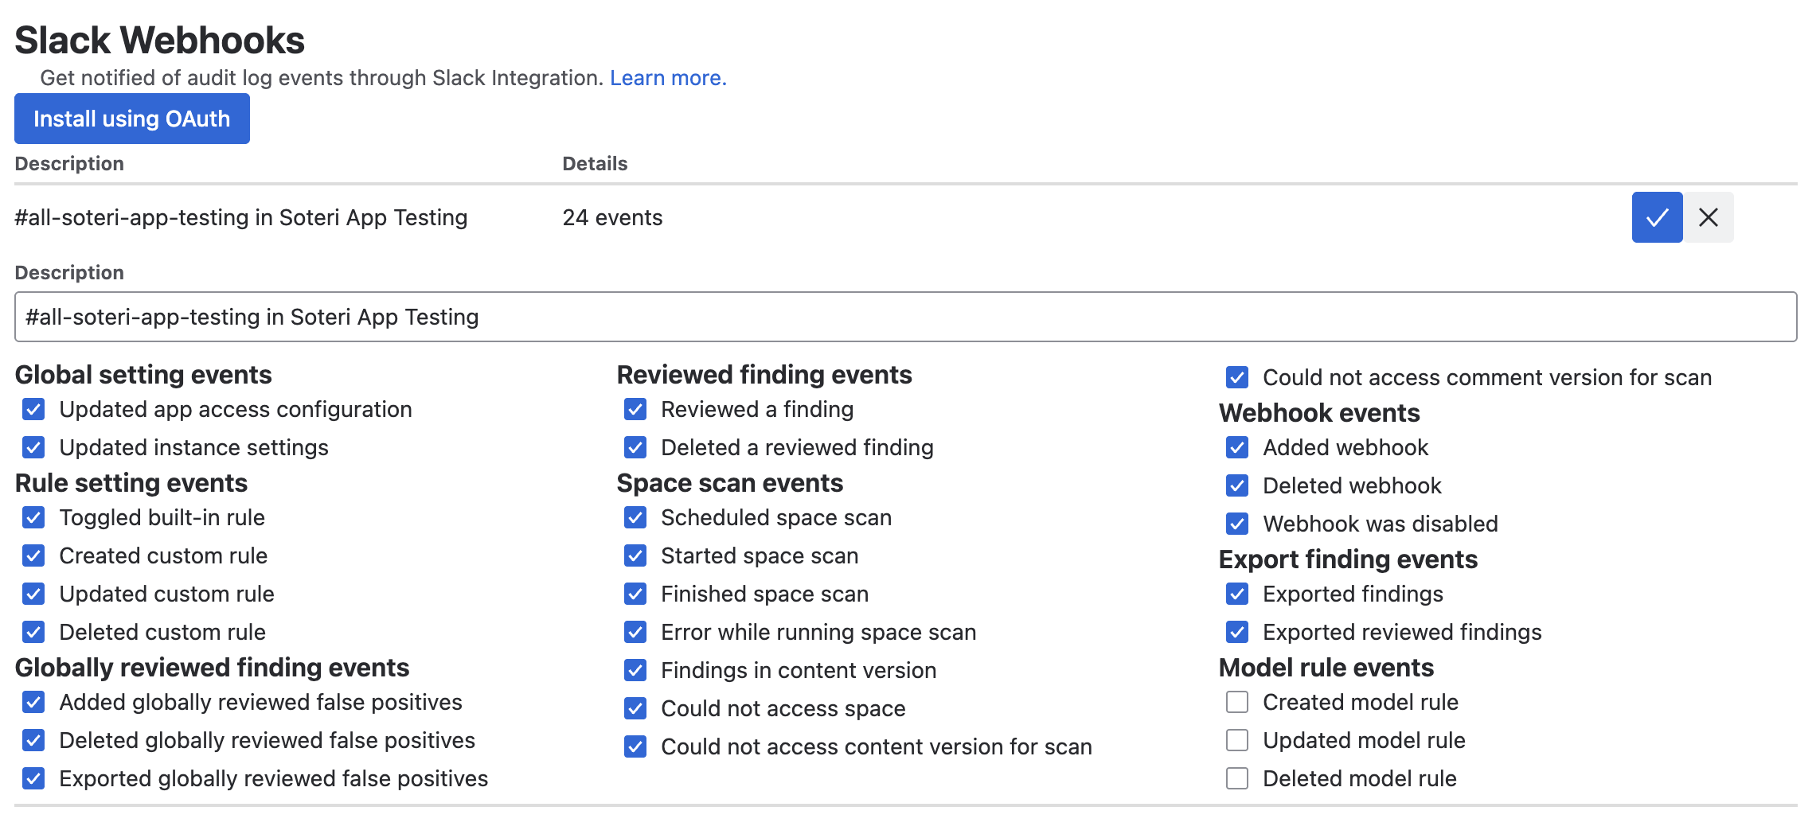1820x834 pixels.
Task: Enable the Updated model rule checkbox
Action: coord(1236,740)
